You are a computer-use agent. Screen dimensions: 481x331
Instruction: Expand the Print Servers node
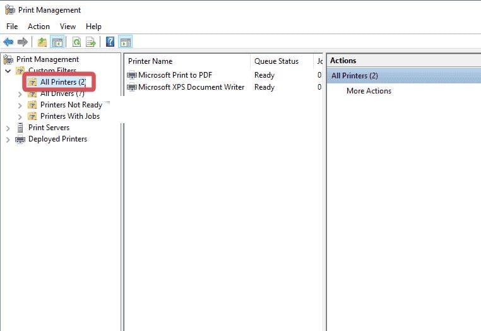tap(8, 128)
